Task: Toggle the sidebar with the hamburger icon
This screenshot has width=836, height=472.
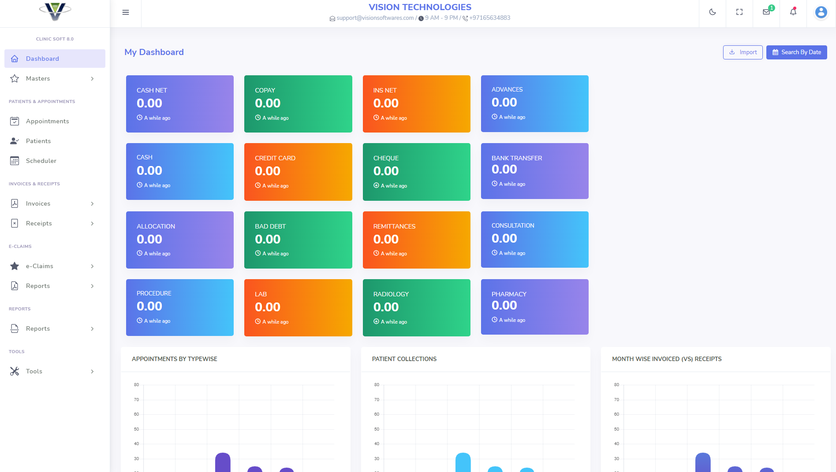Action: 126,12
